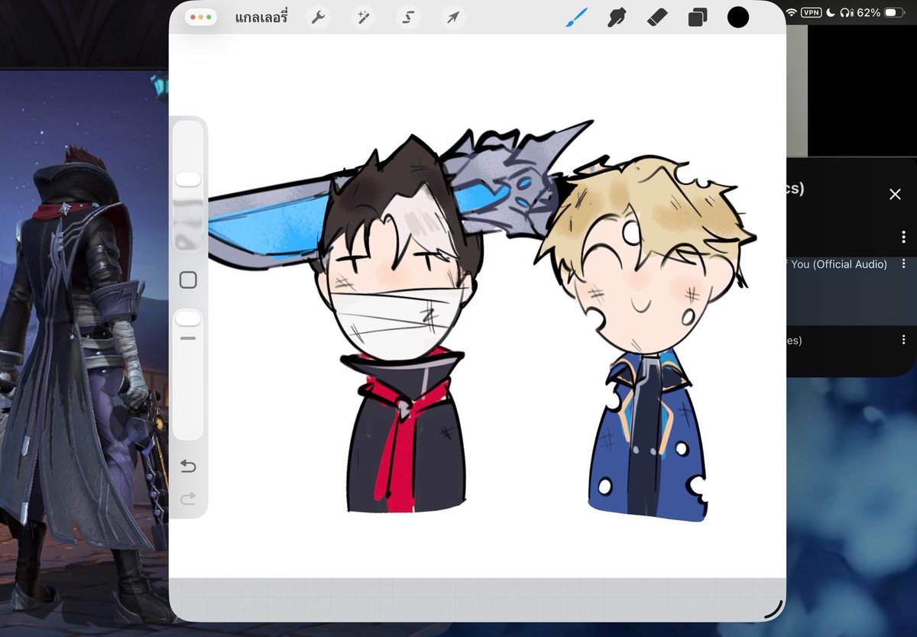This screenshot has height=637, width=917.
Task: Select the Eraser tool
Action: (657, 17)
